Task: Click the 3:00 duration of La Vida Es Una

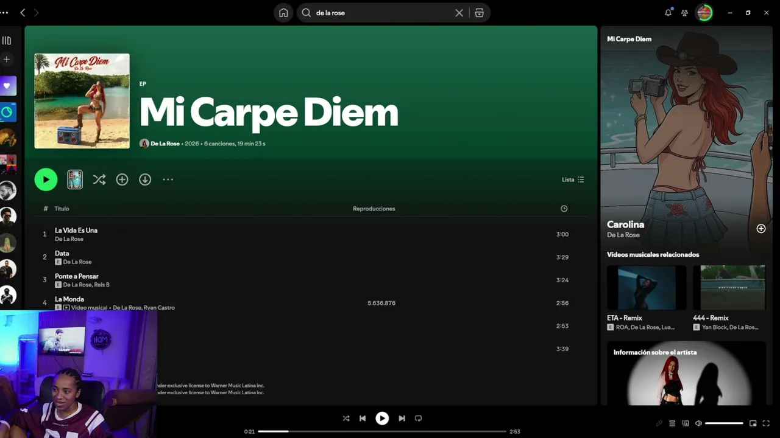Action: (562, 234)
